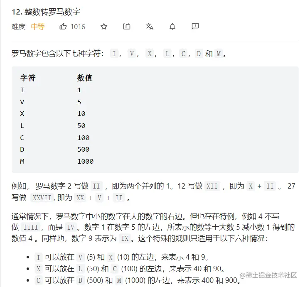Click the inline code IV

(71, 227)
